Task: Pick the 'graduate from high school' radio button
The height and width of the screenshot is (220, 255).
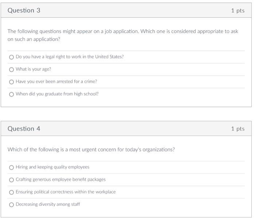Action: pyautogui.click(x=12, y=94)
